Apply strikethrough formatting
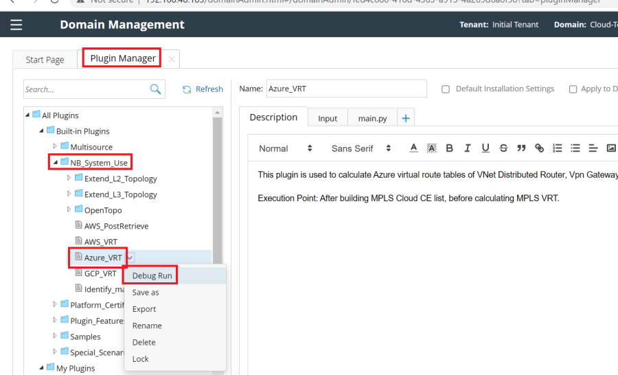Image resolution: width=618 pixels, height=375 pixels. (503, 148)
